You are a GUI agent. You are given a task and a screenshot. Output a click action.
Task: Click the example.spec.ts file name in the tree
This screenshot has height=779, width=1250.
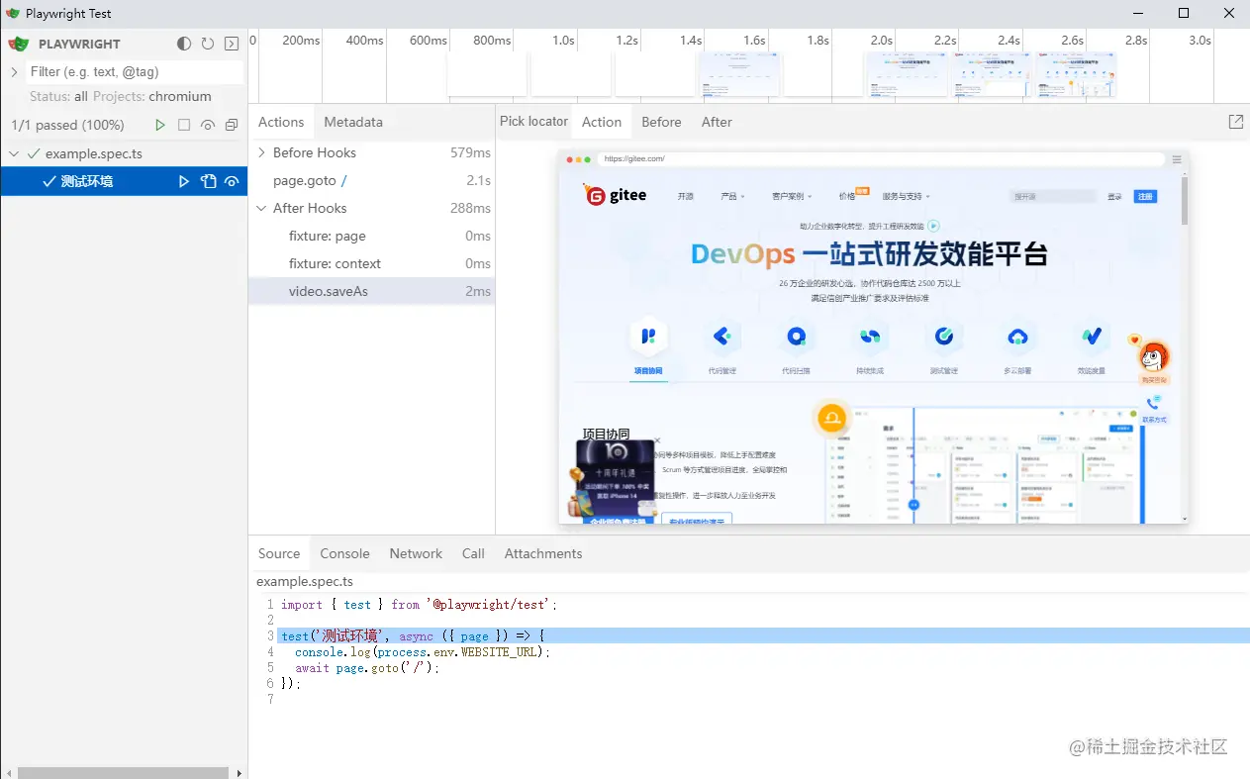point(94,153)
